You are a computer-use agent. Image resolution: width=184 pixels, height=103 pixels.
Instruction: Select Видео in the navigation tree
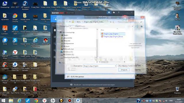point(66,35)
